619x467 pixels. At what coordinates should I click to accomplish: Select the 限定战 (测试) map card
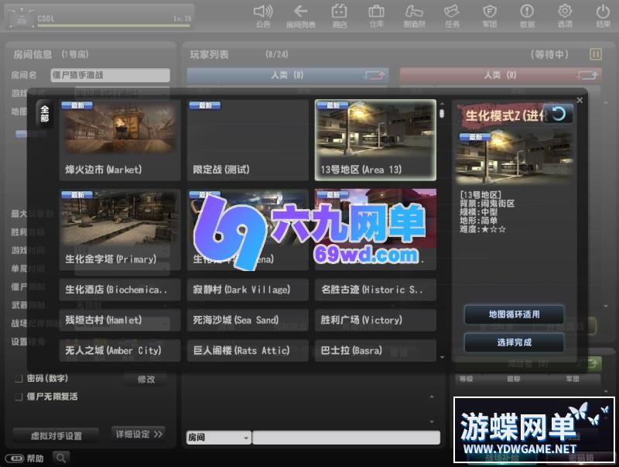[x=248, y=140]
